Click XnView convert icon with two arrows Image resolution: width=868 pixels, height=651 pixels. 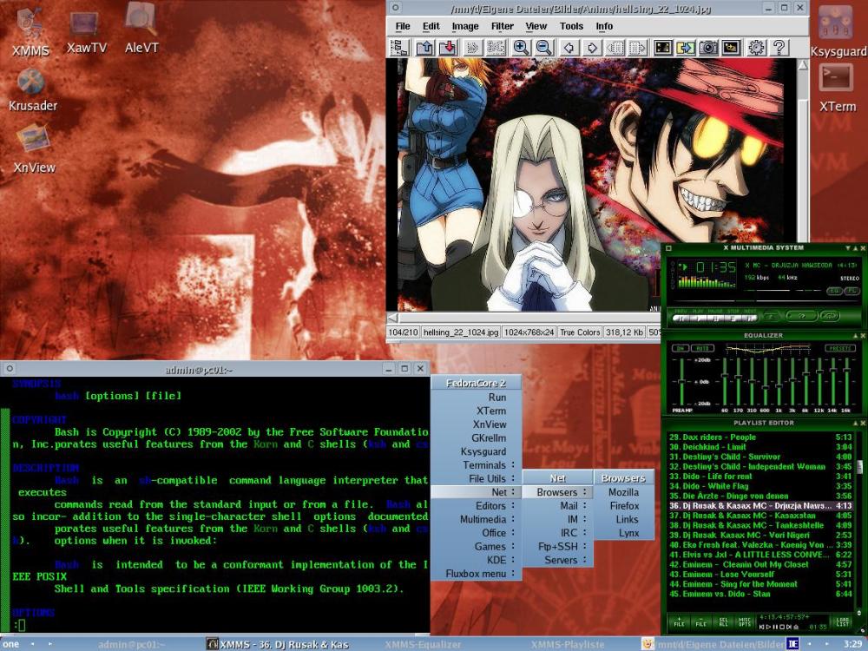[686, 48]
